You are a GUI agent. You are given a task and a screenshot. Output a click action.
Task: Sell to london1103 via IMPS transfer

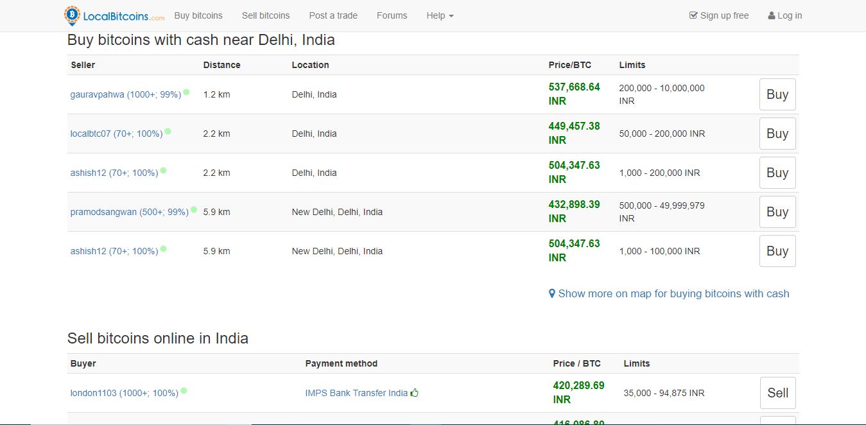pos(777,393)
